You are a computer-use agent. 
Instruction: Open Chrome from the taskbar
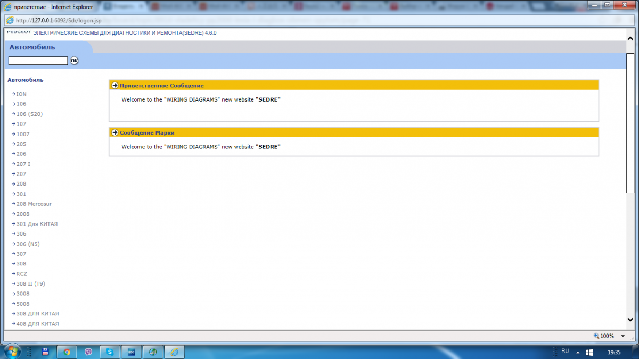pyautogui.click(x=67, y=352)
